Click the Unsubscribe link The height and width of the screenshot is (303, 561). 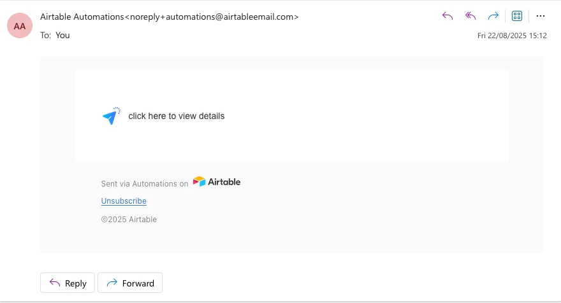coord(124,201)
